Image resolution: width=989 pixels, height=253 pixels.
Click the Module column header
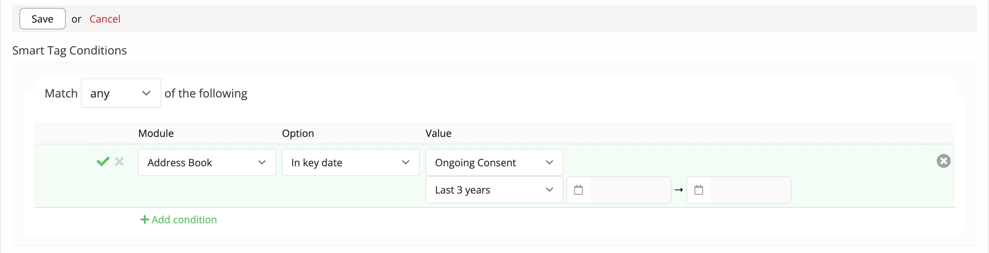156,133
